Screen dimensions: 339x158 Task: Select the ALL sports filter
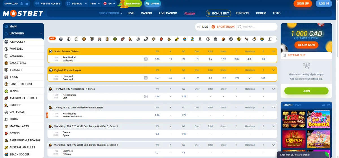pos(52,39)
